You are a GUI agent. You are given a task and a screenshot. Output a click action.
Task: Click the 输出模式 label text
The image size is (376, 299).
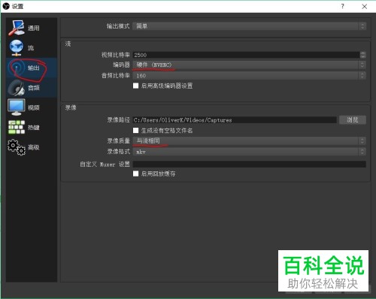(x=118, y=26)
